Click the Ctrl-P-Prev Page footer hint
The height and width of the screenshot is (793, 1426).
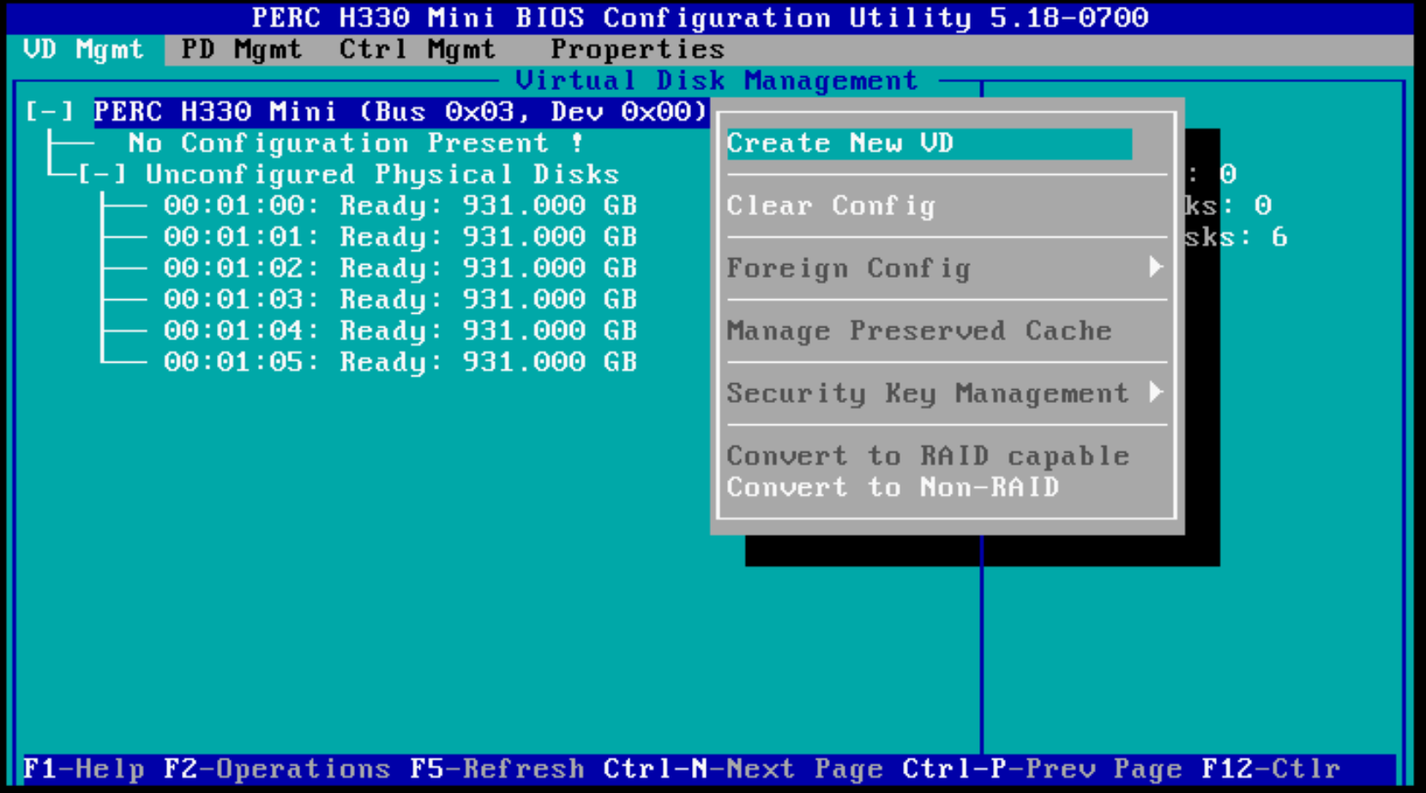[x=1042, y=769]
